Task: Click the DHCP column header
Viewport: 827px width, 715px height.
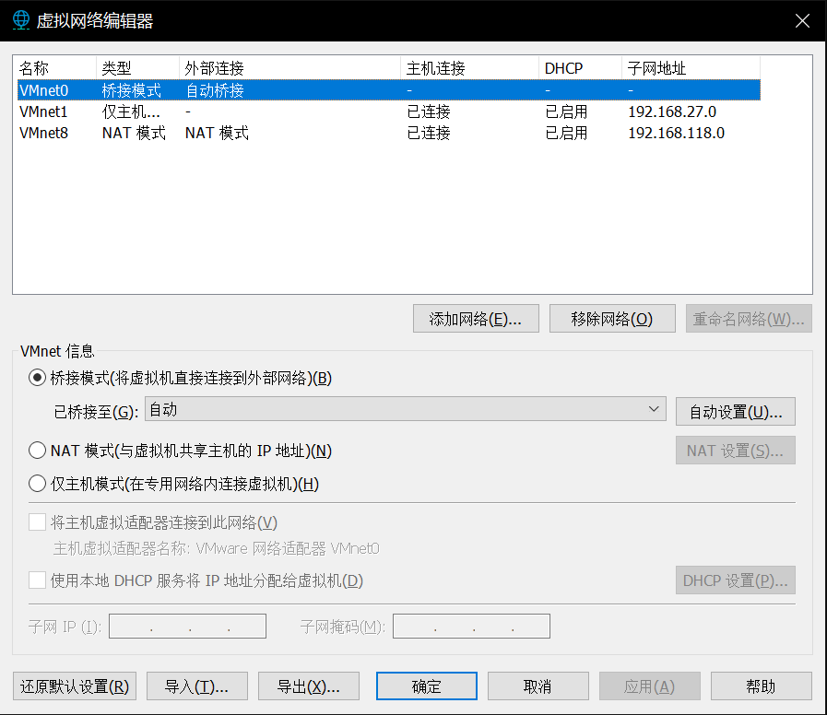Action: point(580,68)
